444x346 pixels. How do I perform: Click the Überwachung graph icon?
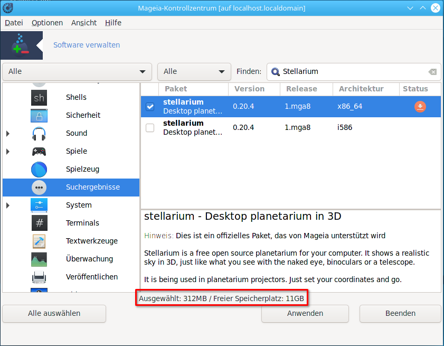[39, 259]
